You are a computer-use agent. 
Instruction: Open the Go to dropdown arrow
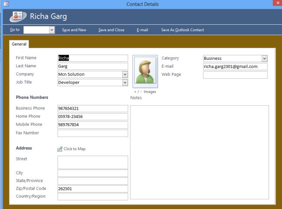(x=52, y=30)
